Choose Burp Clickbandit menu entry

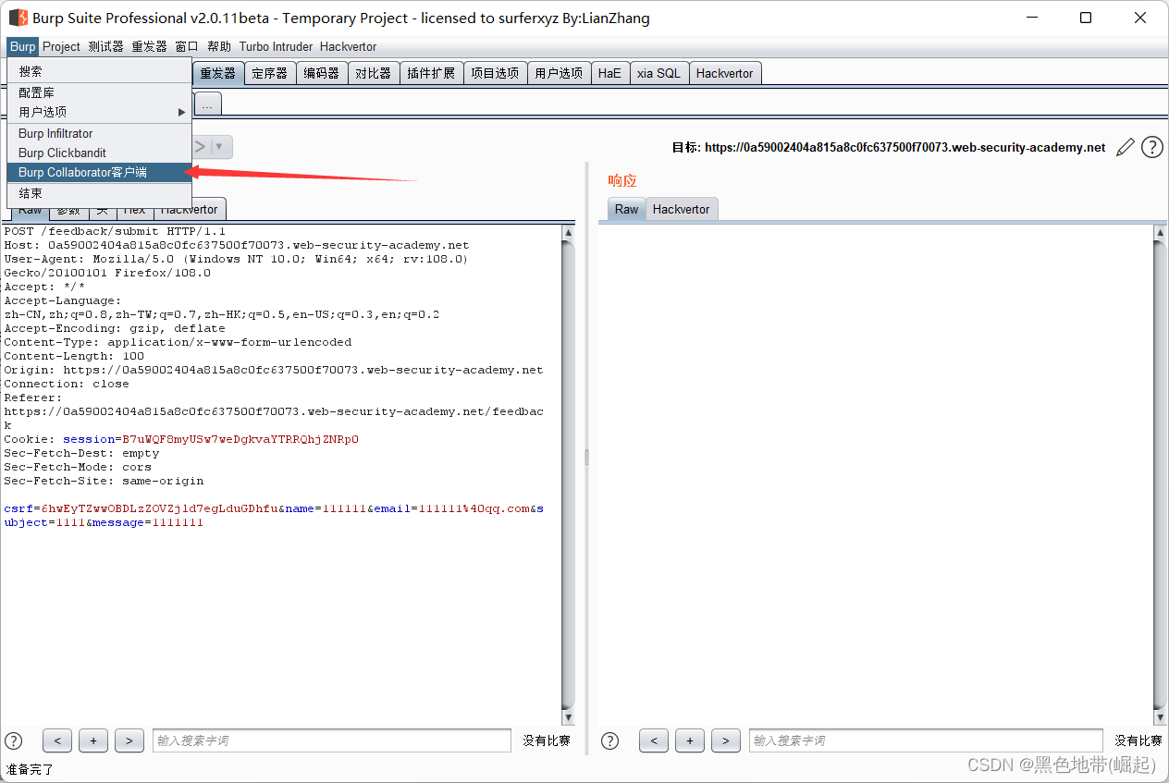click(x=99, y=153)
